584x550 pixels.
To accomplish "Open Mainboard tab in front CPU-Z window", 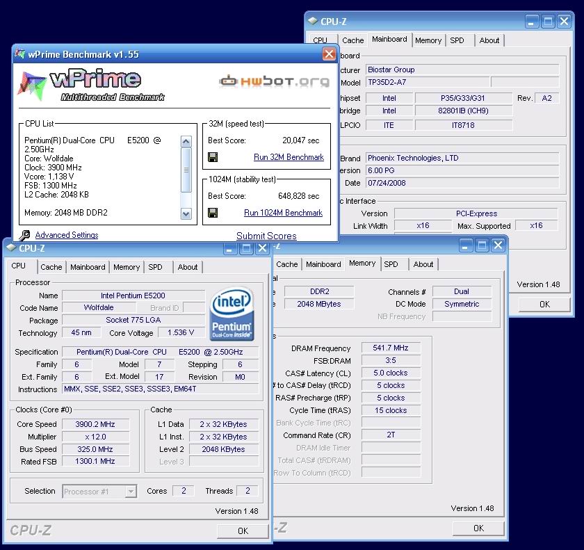I will point(88,267).
